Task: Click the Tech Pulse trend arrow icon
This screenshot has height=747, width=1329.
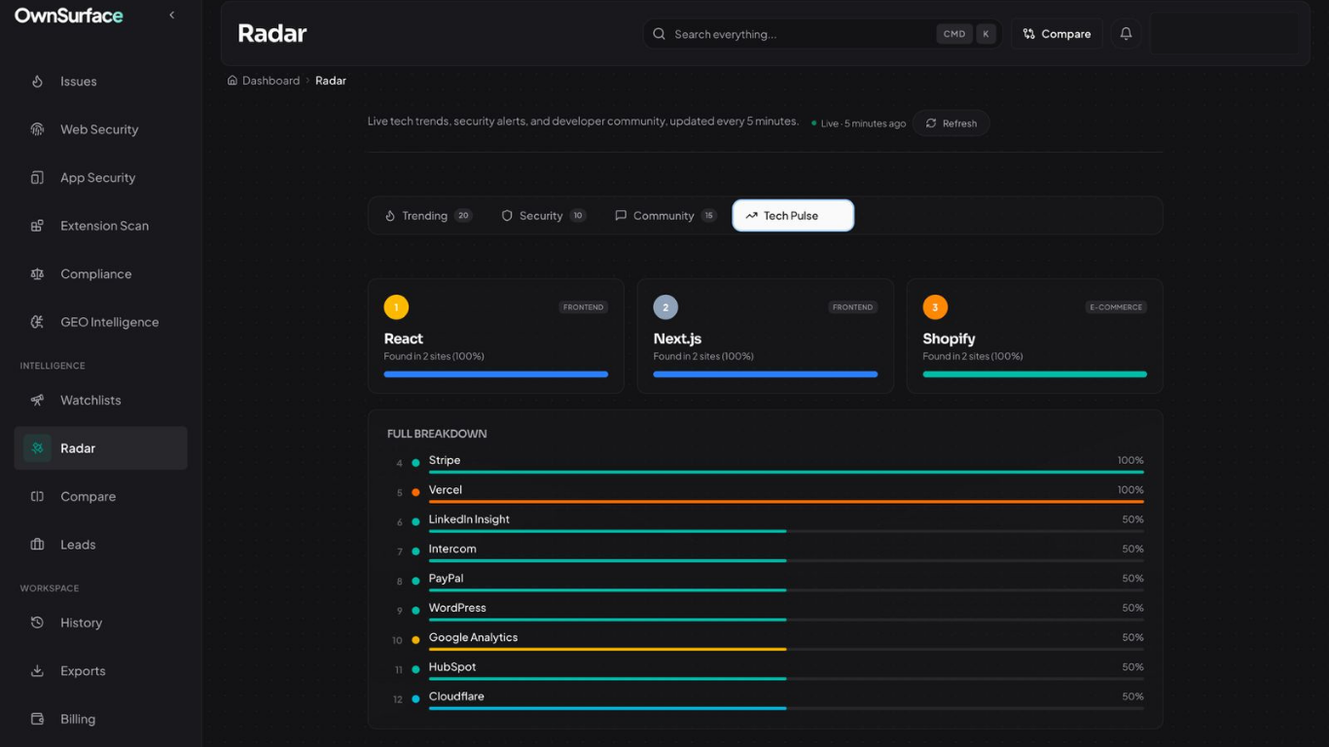Action: point(751,216)
